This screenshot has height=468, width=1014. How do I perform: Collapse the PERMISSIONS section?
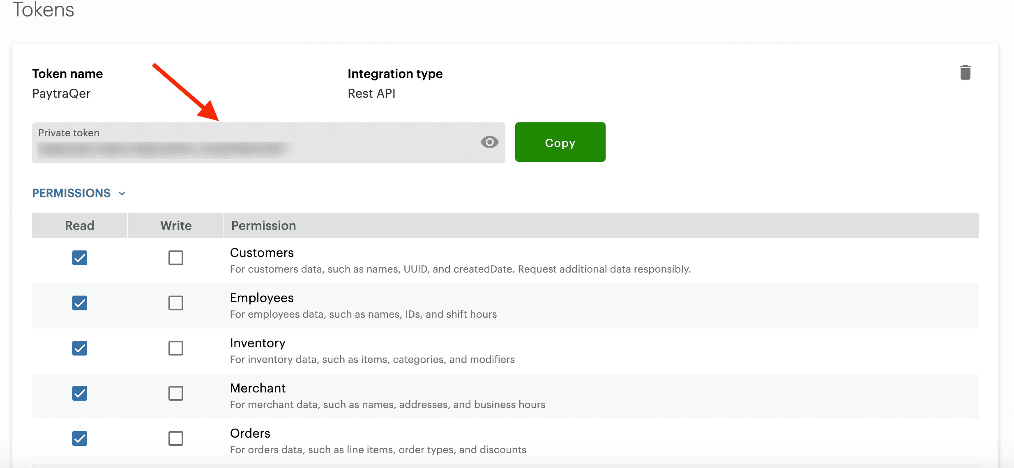[122, 193]
